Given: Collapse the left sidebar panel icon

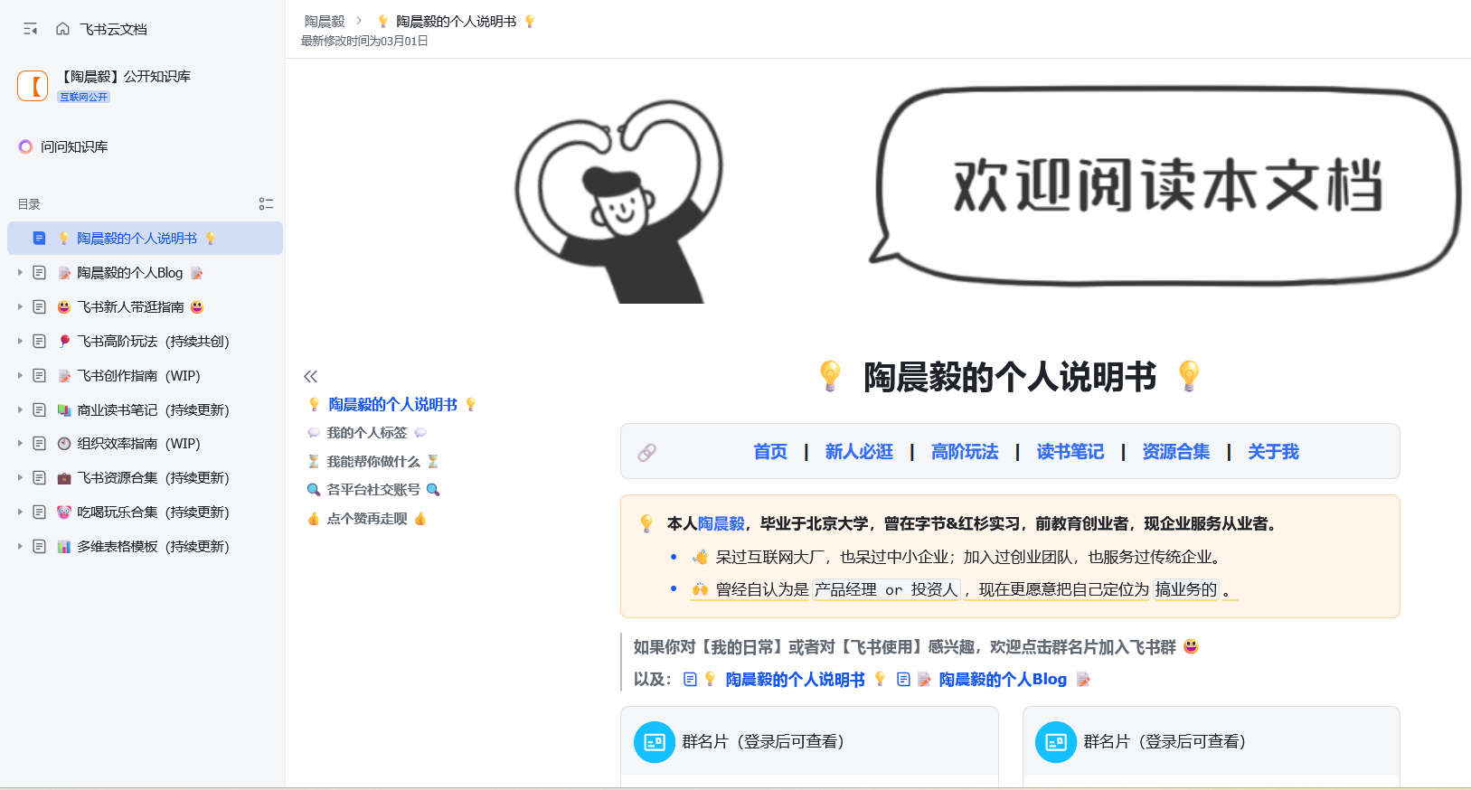Looking at the screenshot, I should [31, 29].
